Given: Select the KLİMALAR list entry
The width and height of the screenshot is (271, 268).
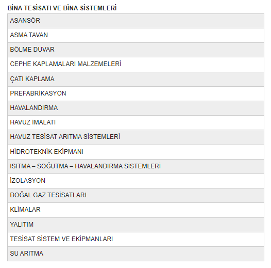Looking at the screenshot, I should pyautogui.click(x=135, y=210).
